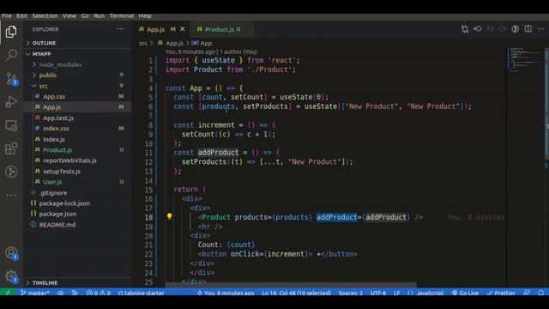Open remote window indicator in status bar

[8, 293]
